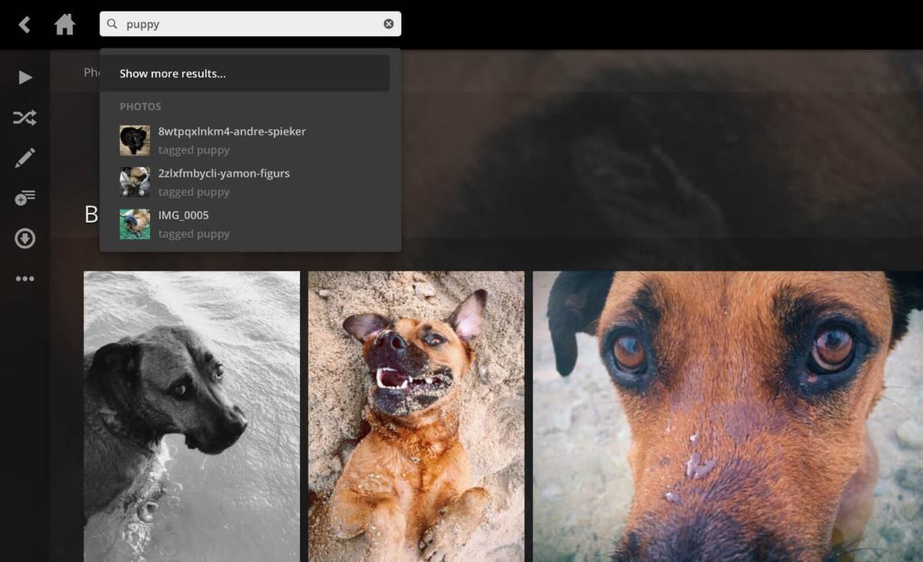Click the magnifier icon in search box

click(x=112, y=24)
